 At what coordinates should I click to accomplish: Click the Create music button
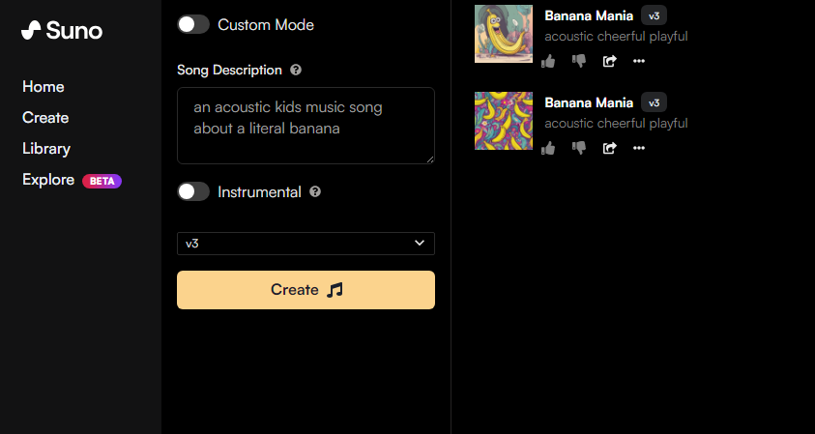[306, 290]
